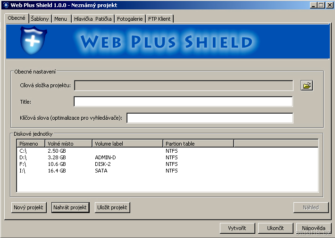Switch to the Obecné tab

(17, 18)
